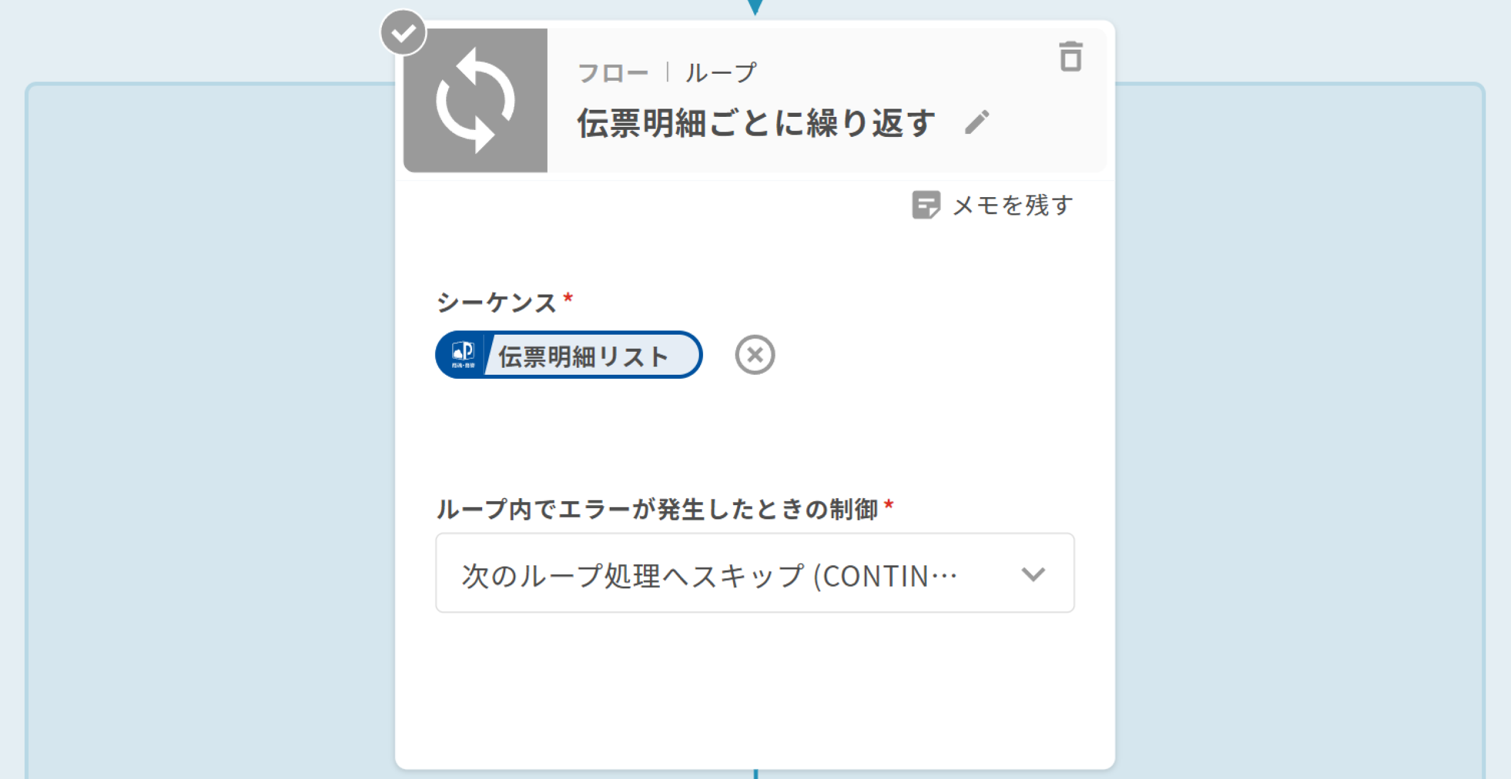Click the memo note icon
The image size is (1511, 779).
click(925, 205)
